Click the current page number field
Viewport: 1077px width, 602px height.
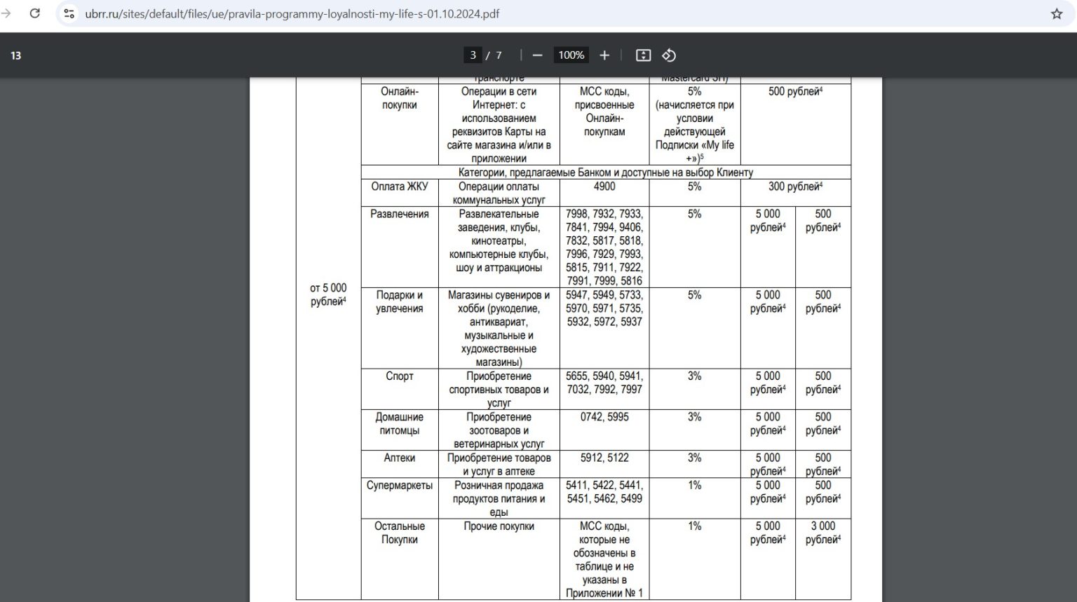[x=473, y=55]
